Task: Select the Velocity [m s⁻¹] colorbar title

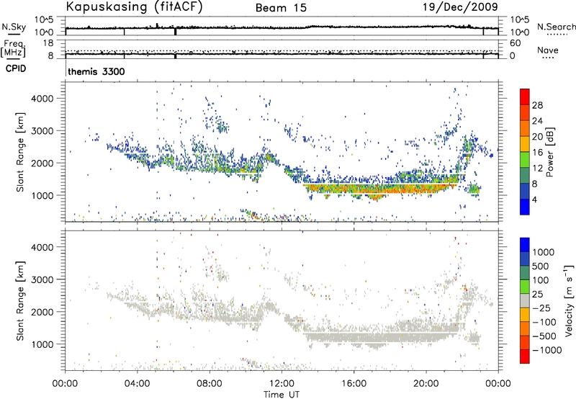Action: coord(569,300)
